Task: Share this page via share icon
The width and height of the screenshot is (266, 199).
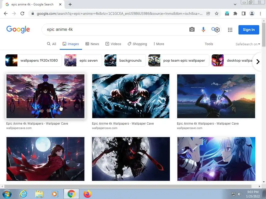Action: click(208, 13)
